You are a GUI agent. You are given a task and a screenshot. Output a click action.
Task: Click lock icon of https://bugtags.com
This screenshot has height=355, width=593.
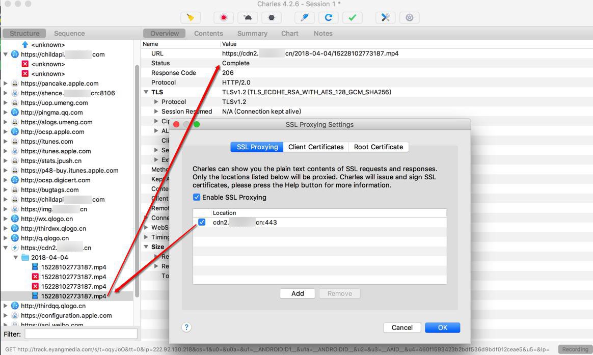(x=15, y=190)
